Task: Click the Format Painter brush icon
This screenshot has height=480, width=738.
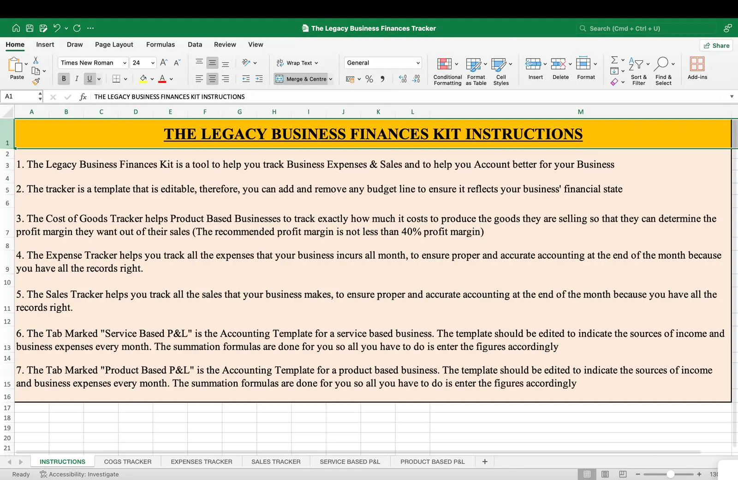Action: (x=36, y=82)
